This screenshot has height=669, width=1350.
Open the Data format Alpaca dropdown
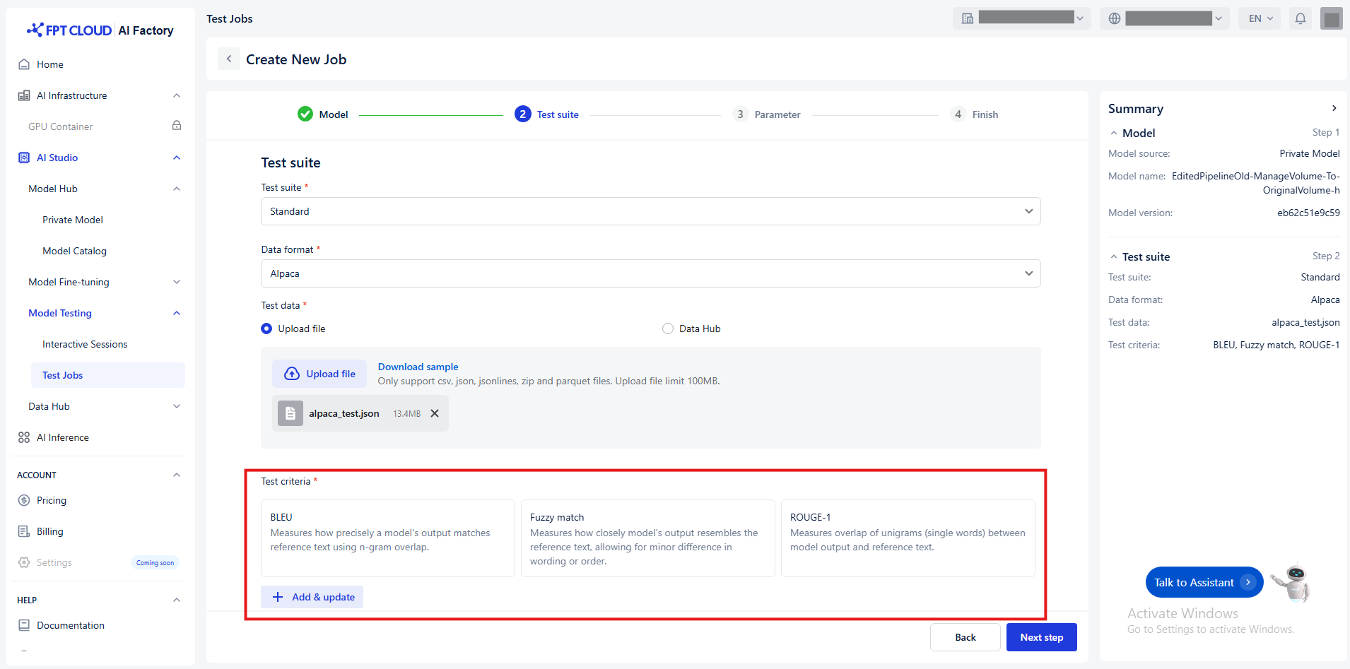click(650, 273)
